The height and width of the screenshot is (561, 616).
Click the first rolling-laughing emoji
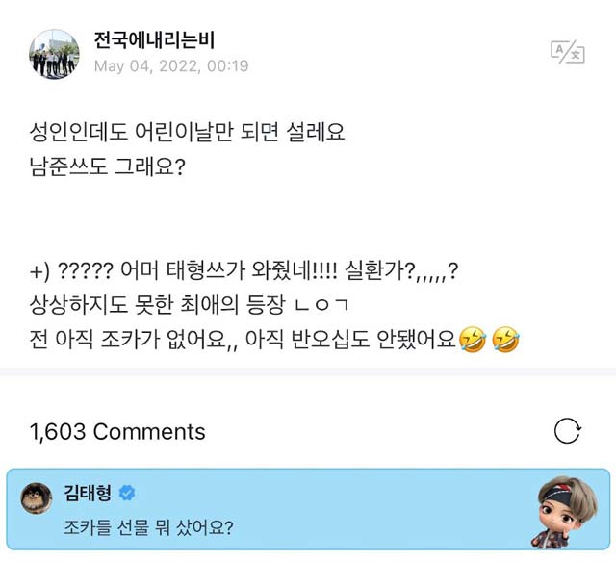tap(472, 340)
